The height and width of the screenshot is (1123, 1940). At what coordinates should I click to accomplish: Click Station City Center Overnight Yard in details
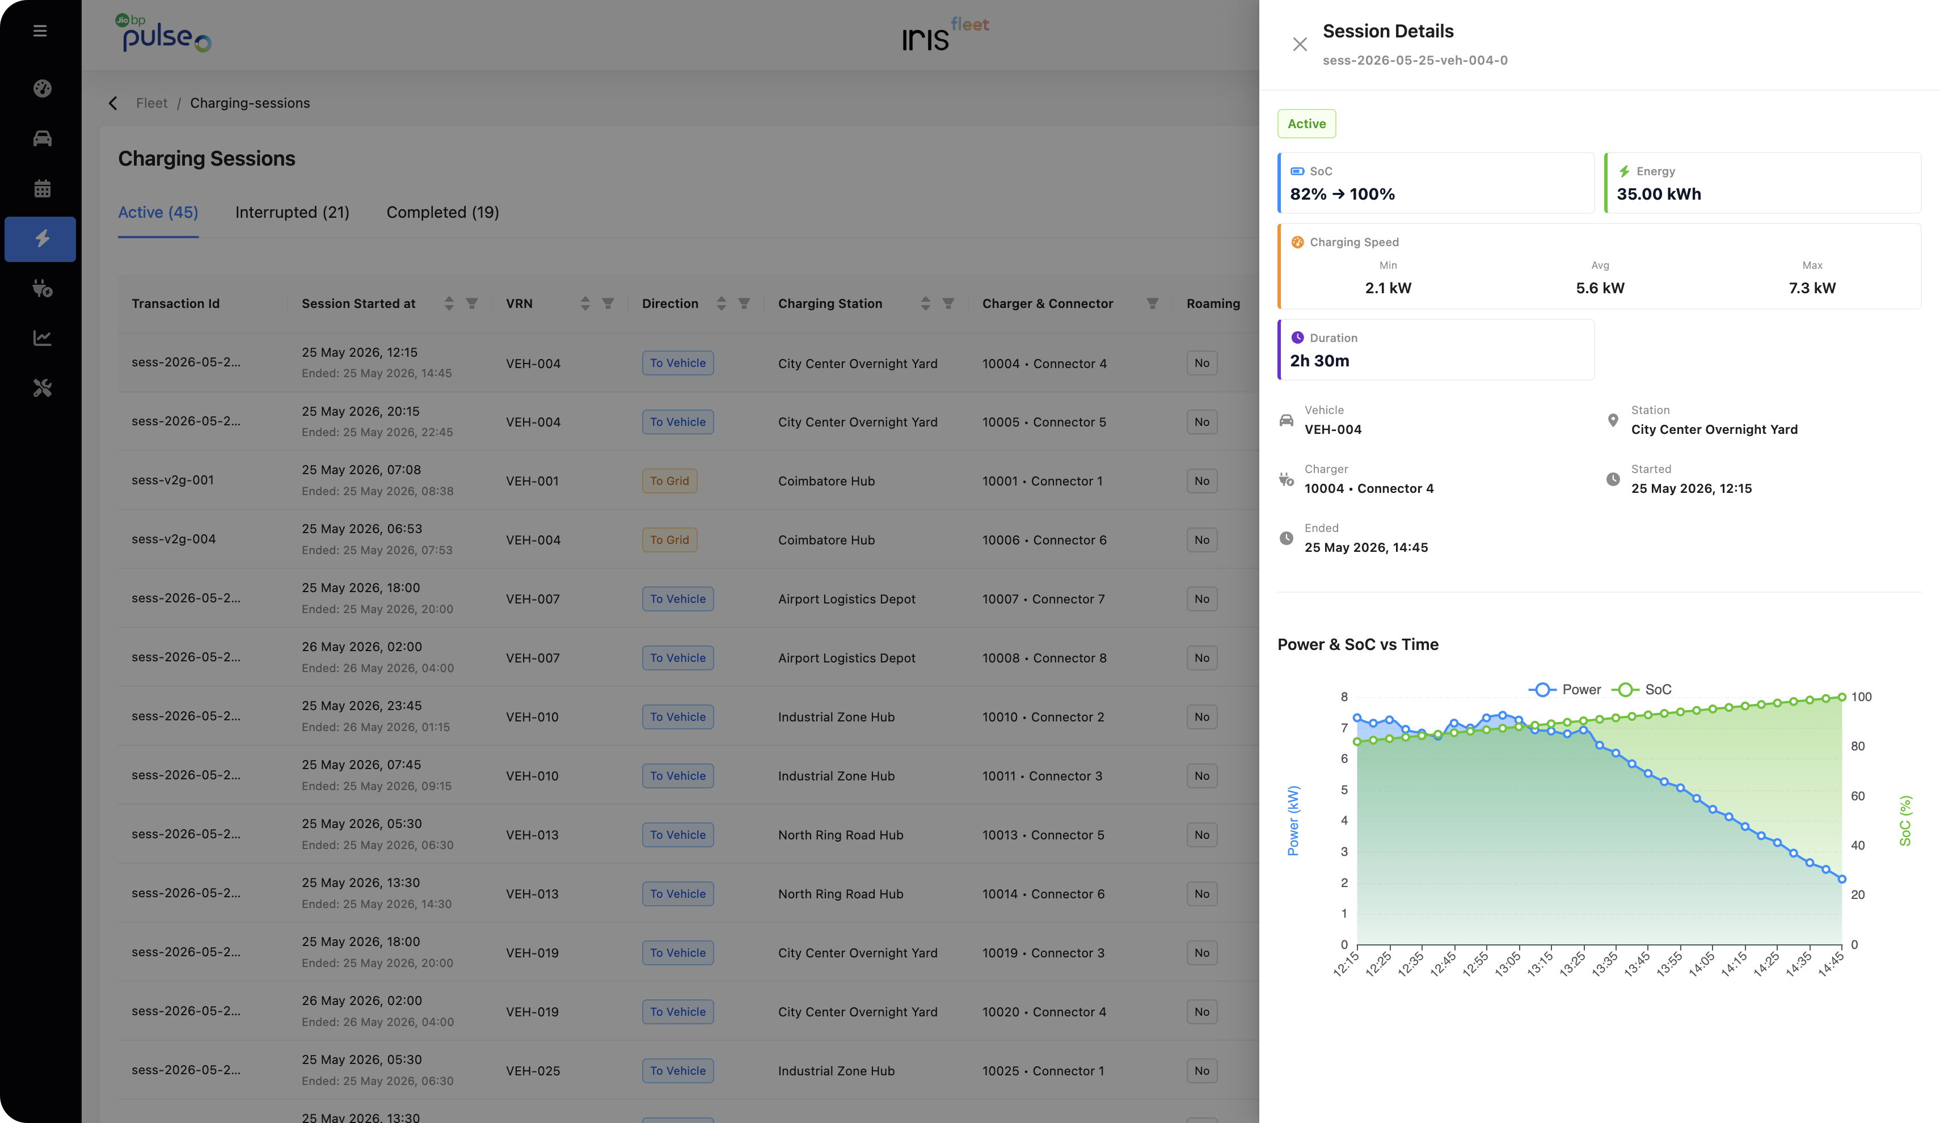click(1714, 429)
